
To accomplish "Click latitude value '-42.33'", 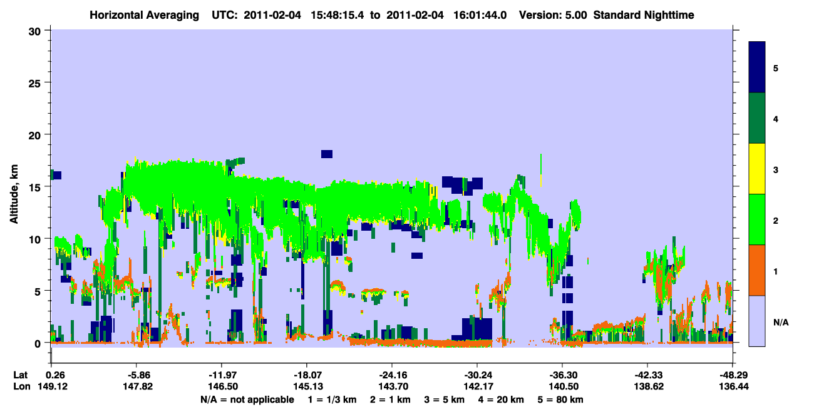I will 647,375.
